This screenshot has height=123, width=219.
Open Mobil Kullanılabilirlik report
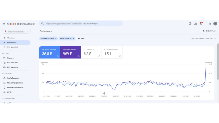tap(15, 87)
